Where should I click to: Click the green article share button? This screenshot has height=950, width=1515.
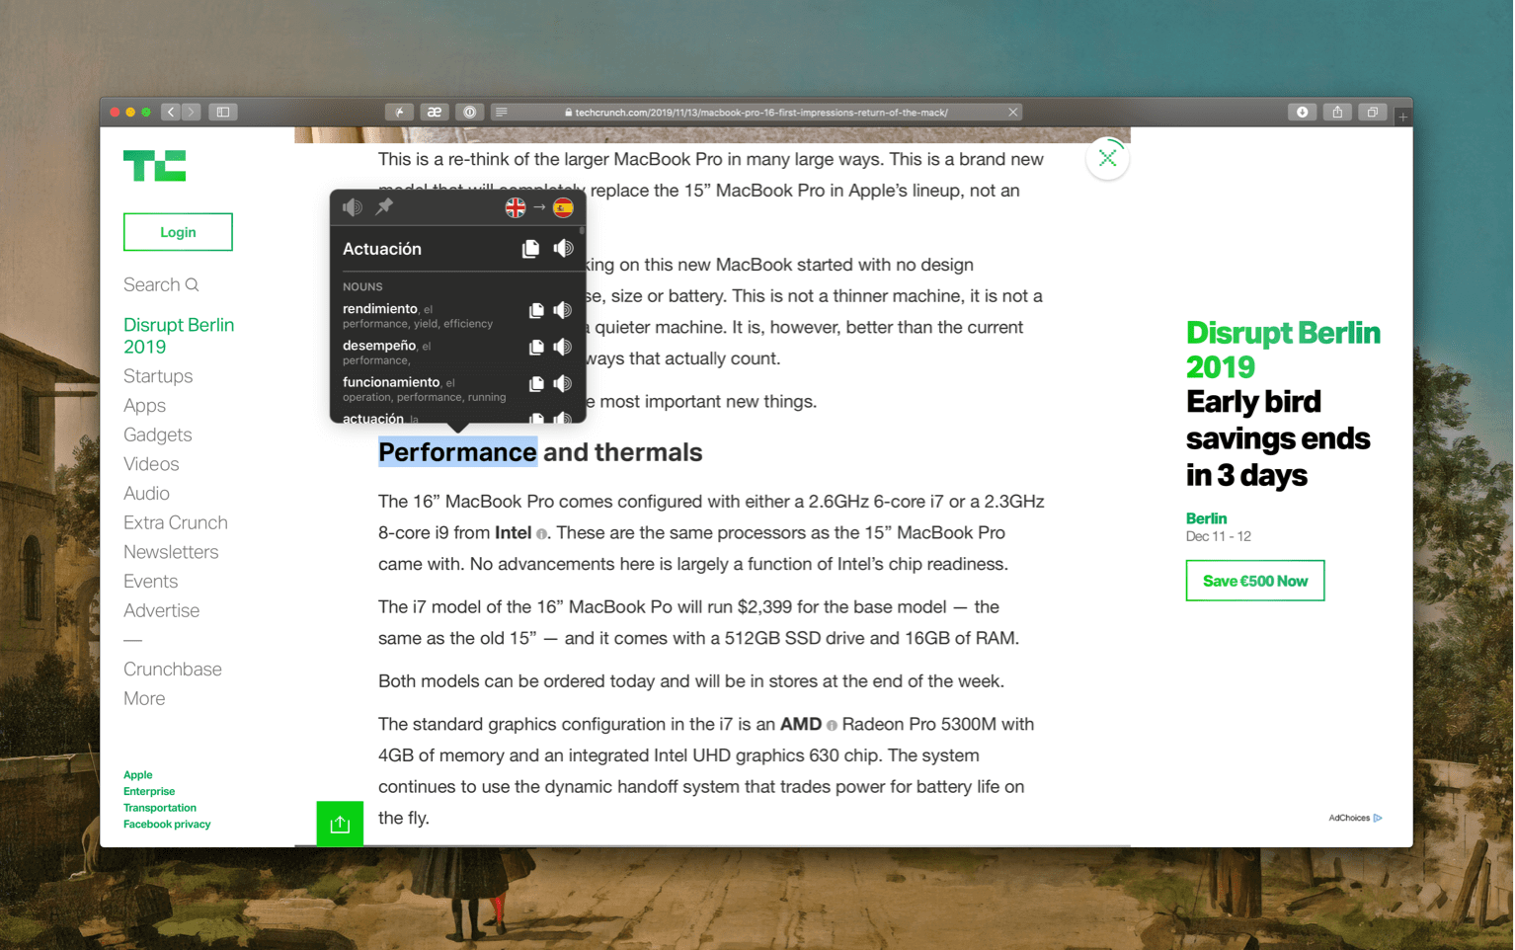point(340,824)
